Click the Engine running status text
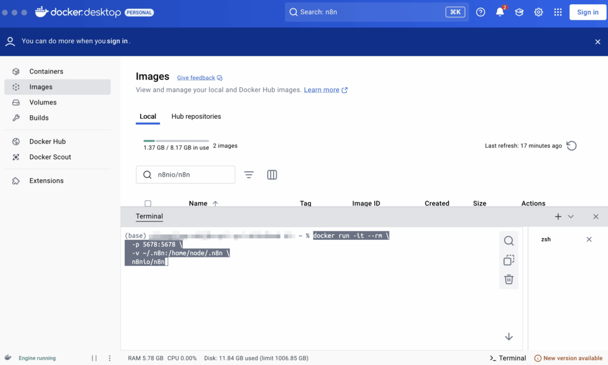The height and width of the screenshot is (365, 608). pyautogui.click(x=37, y=358)
